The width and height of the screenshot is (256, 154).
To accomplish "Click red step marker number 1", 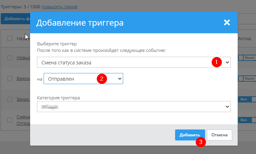I will pos(216,62).
